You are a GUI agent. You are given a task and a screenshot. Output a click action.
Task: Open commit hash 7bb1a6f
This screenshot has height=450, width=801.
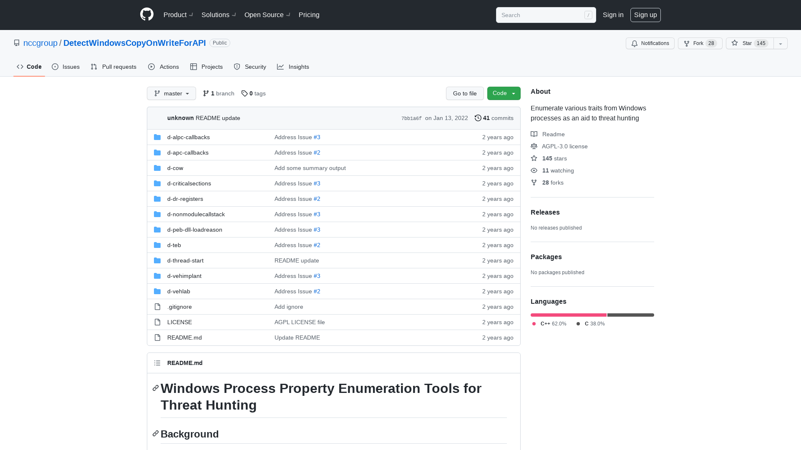coord(411,118)
